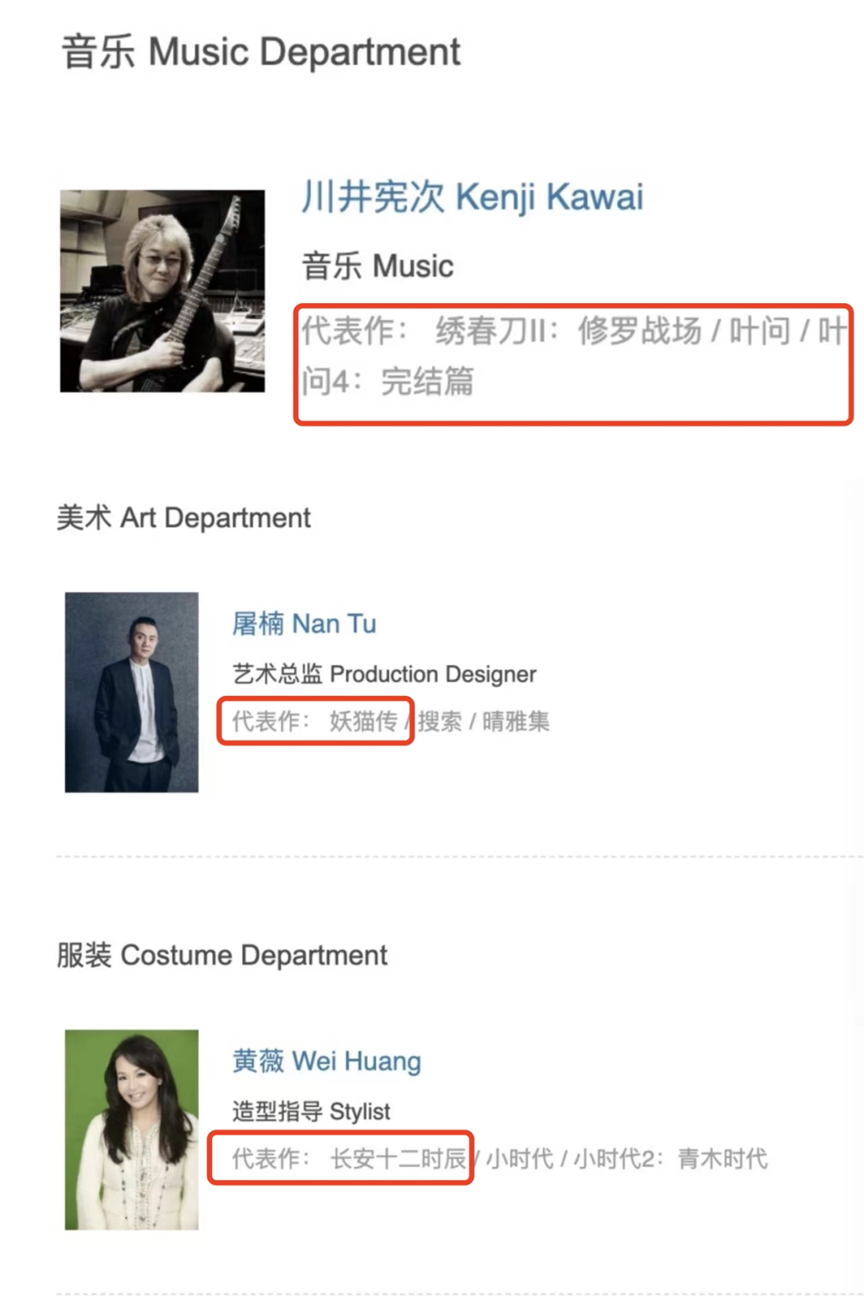This screenshot has height=1296, width=864.
Task: Select the 美术 Art Department heading
Action: [x=184, y=518]
